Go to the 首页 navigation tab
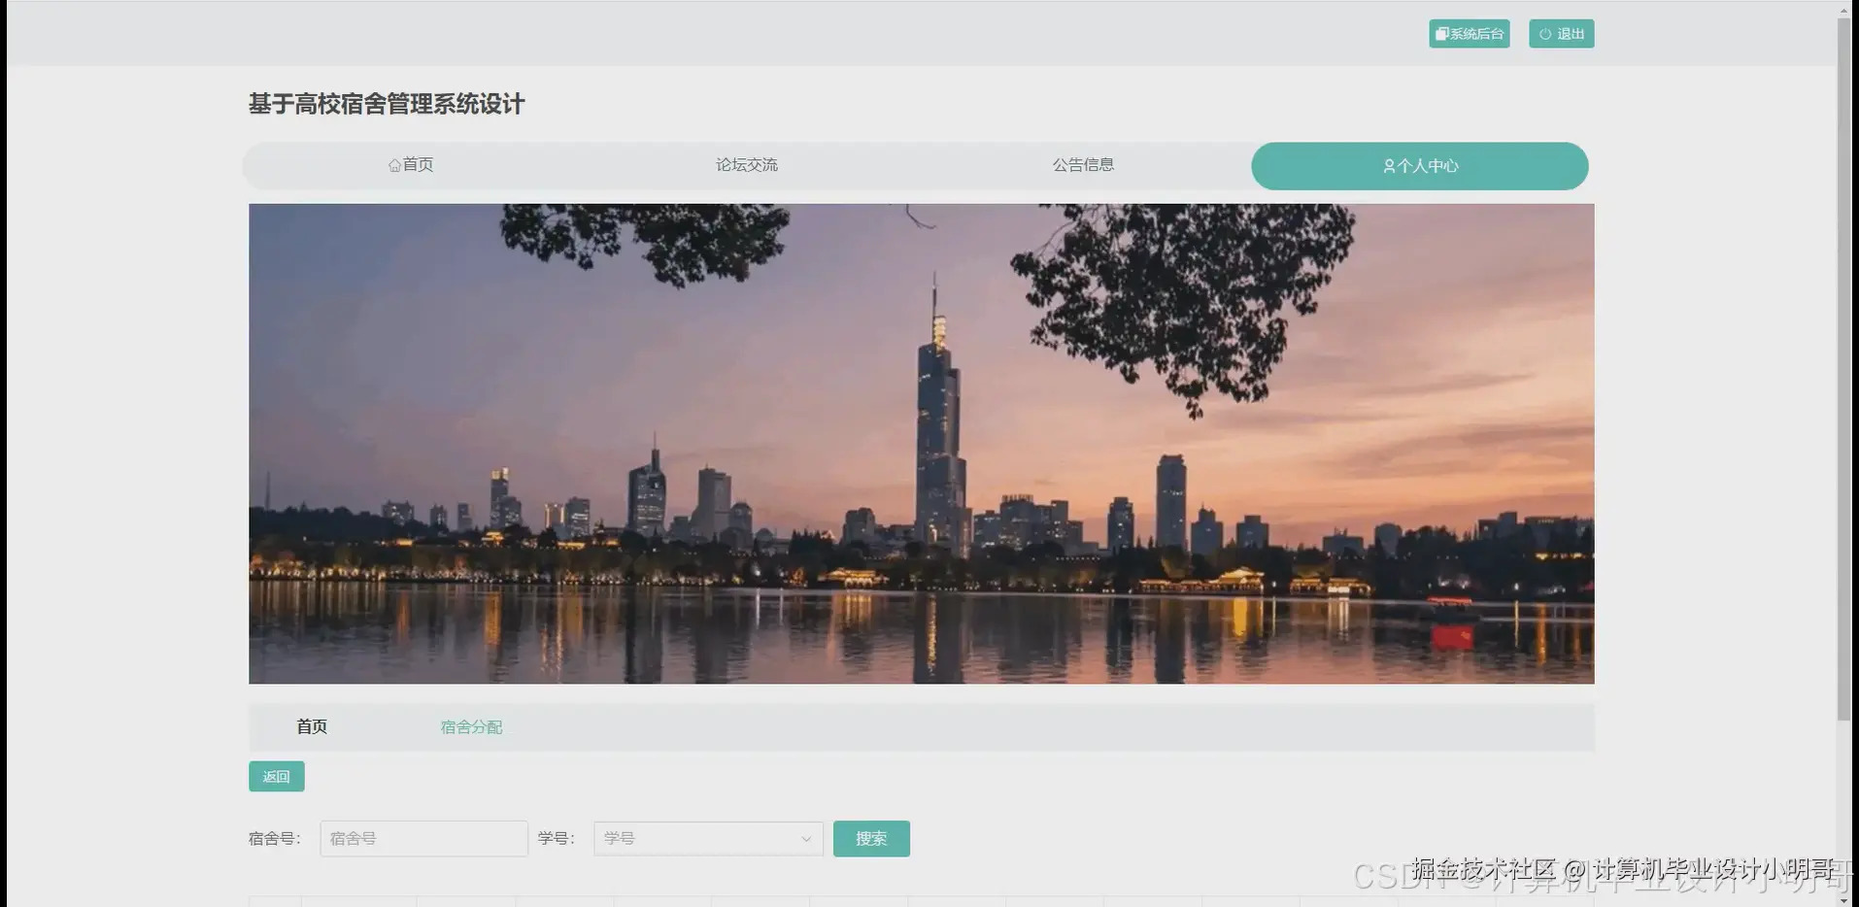This screenshot has width=1859, height=907. (411, 165)
